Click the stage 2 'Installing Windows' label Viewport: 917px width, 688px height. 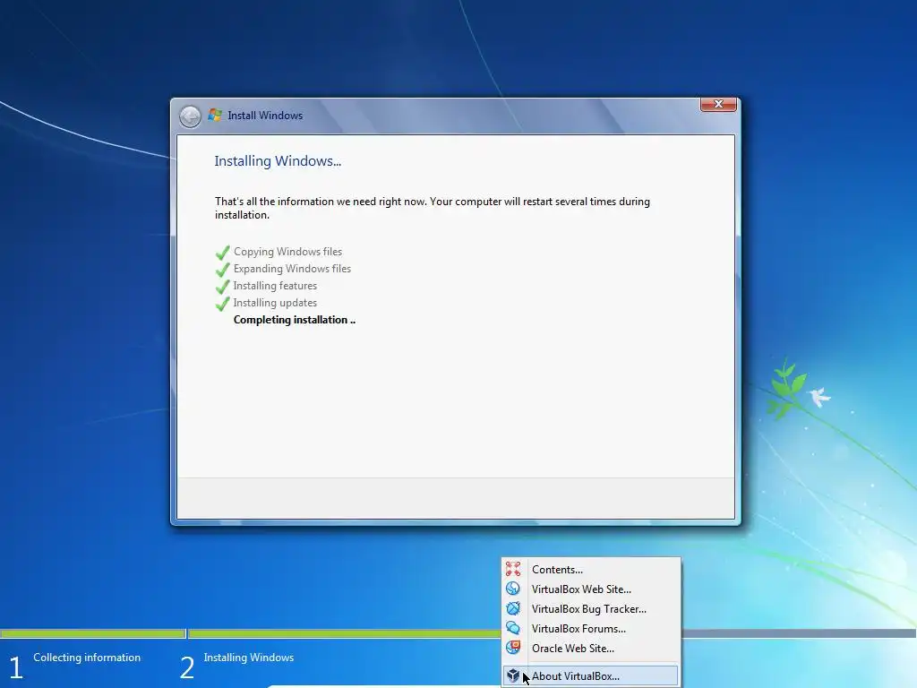249,658
